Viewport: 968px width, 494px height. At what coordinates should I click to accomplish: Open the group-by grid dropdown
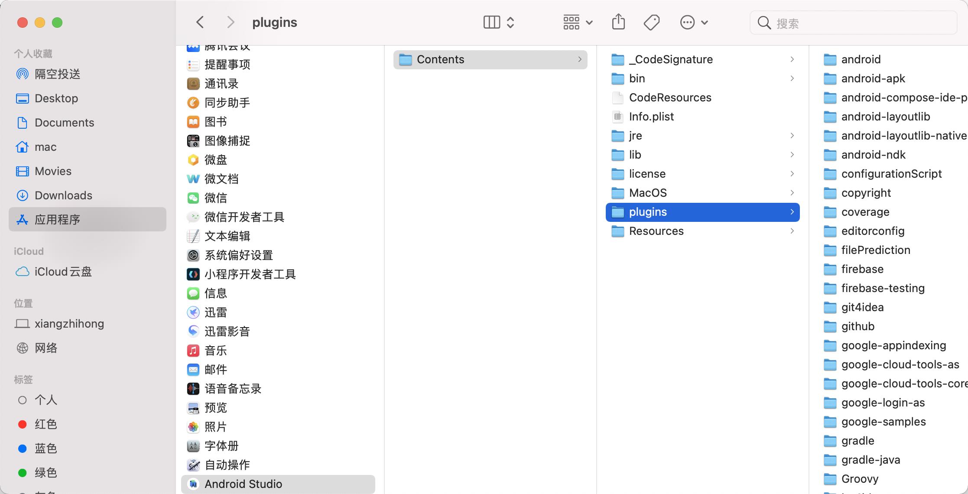click(578, 22)
